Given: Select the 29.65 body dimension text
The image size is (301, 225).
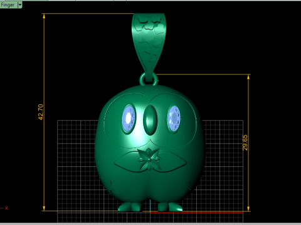Looking at the screenshot, I should point(245,142).
